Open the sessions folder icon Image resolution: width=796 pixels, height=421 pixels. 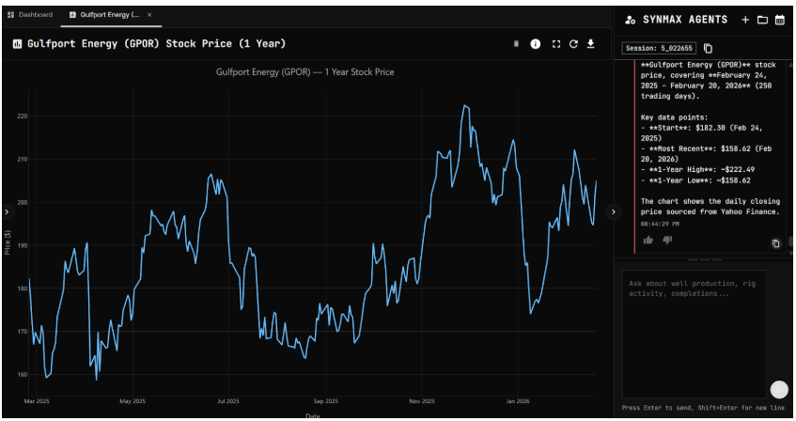click(762, 19)
